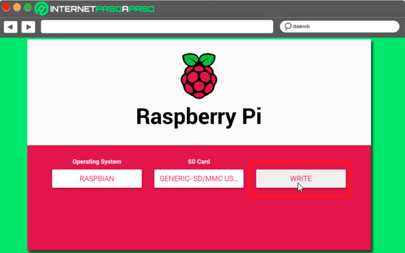Click the forward arrow navigation button
Screen dimensions: 405x253
coord(28,26)
